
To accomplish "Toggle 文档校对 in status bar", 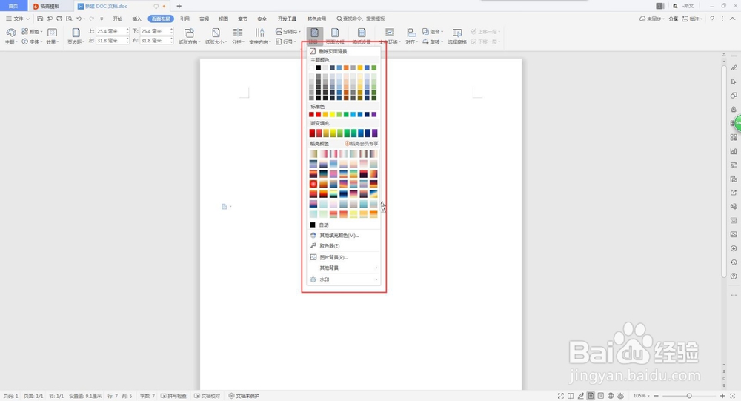I will click(x=207, y=396).
